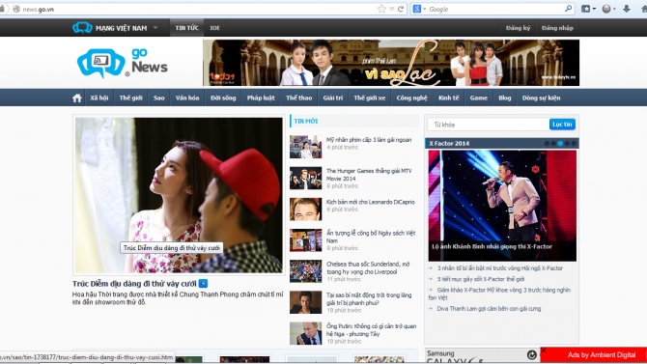The height and width of the screenshot is (364, 647).
Task: Open the Trúc Diễm dịu dàng đi thử váy cưới headline
Action: [134, 284]
